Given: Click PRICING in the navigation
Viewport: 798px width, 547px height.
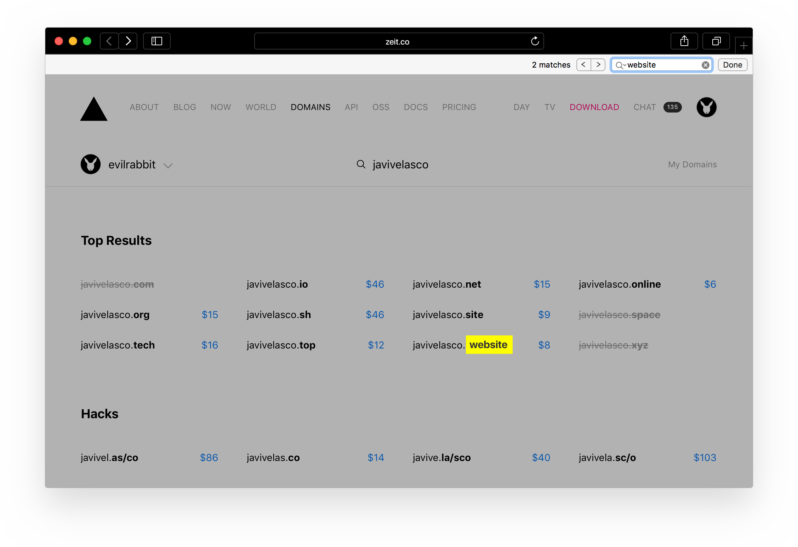Looking at the screenshot, I should click(458, 107).
